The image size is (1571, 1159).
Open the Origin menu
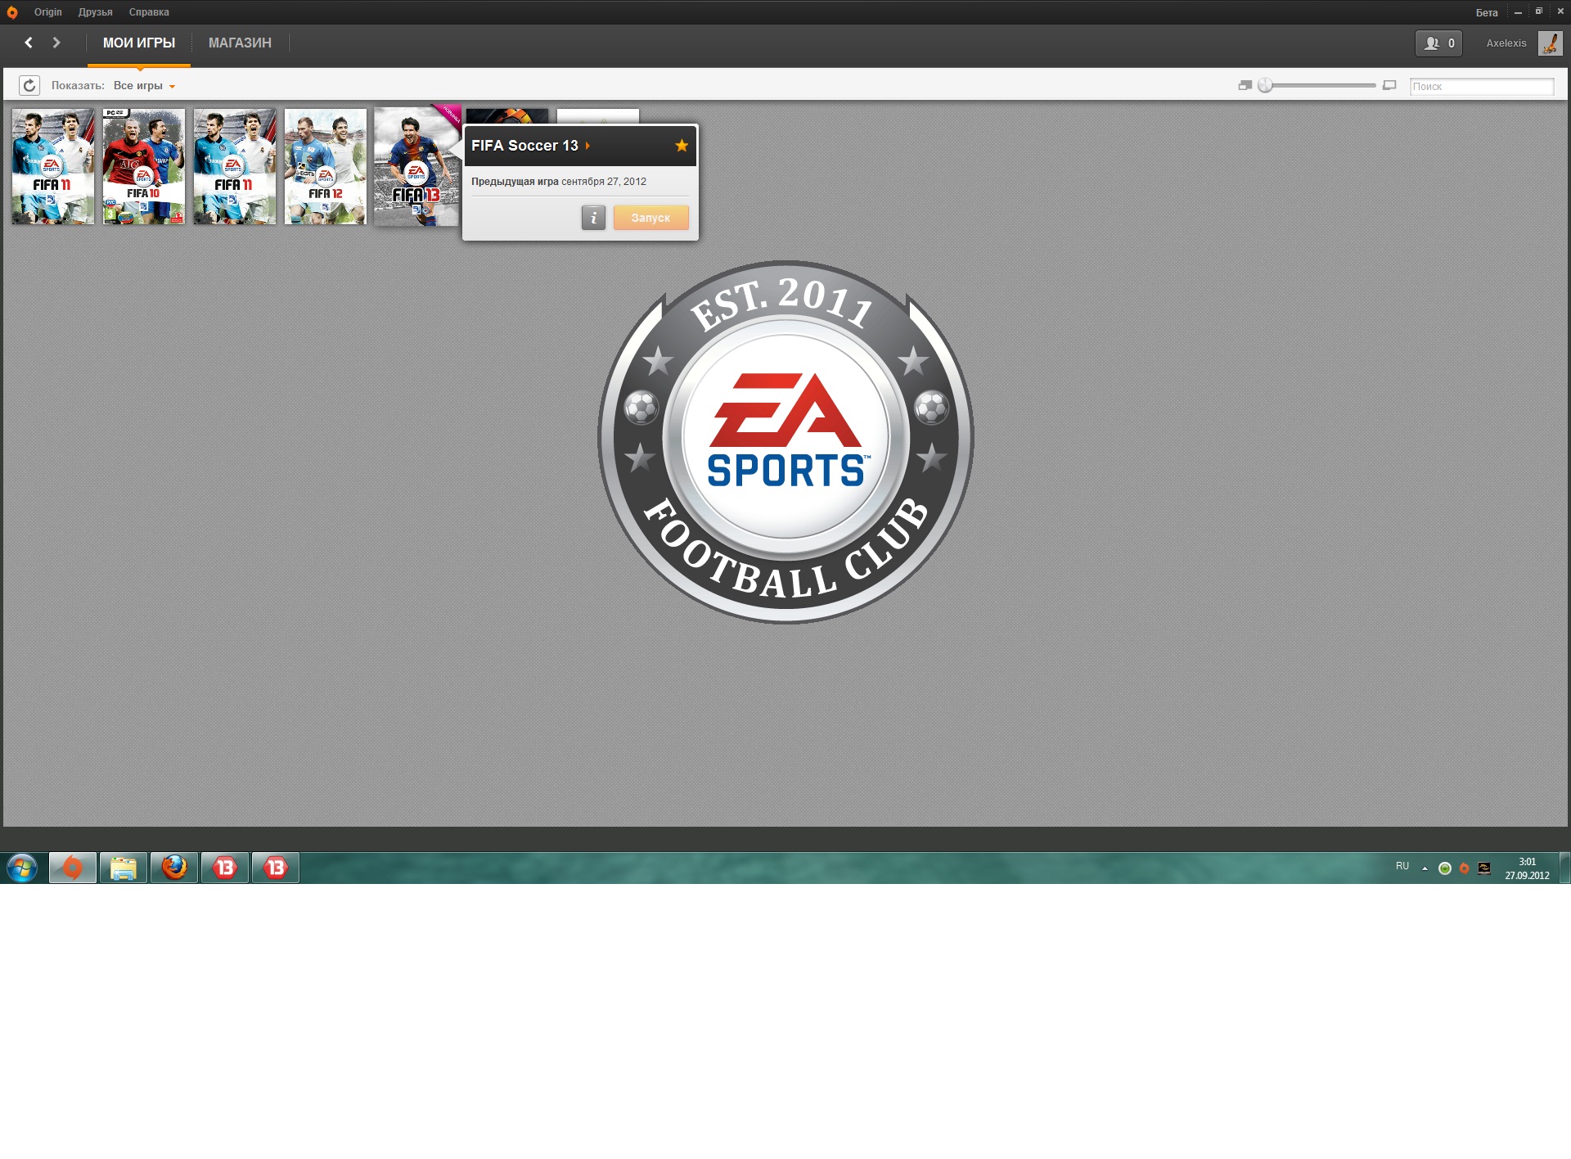[x=48, y=12]
